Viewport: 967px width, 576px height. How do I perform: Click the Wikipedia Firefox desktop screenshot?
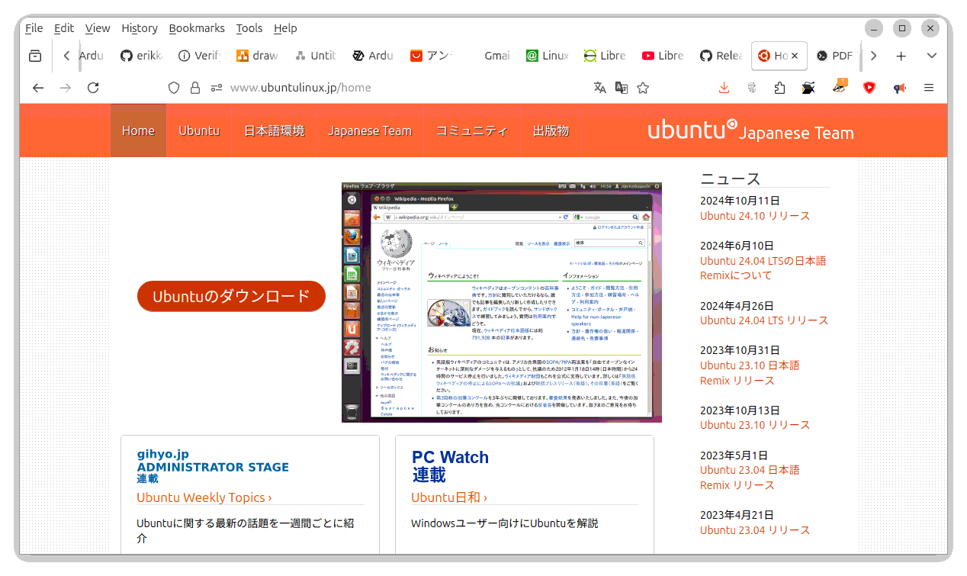click(502, 302)
